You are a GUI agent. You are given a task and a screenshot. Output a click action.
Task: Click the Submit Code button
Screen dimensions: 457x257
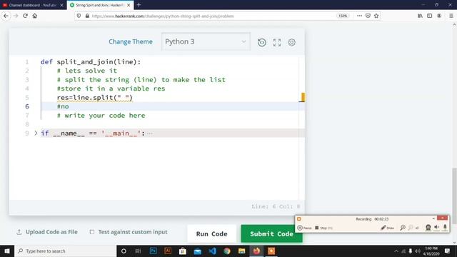point(271,233)
